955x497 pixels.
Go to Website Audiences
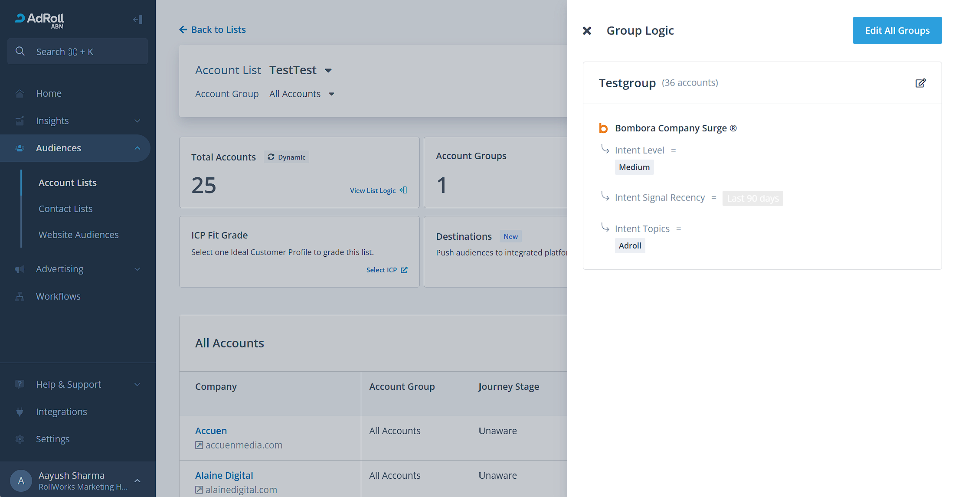(78, 235)
